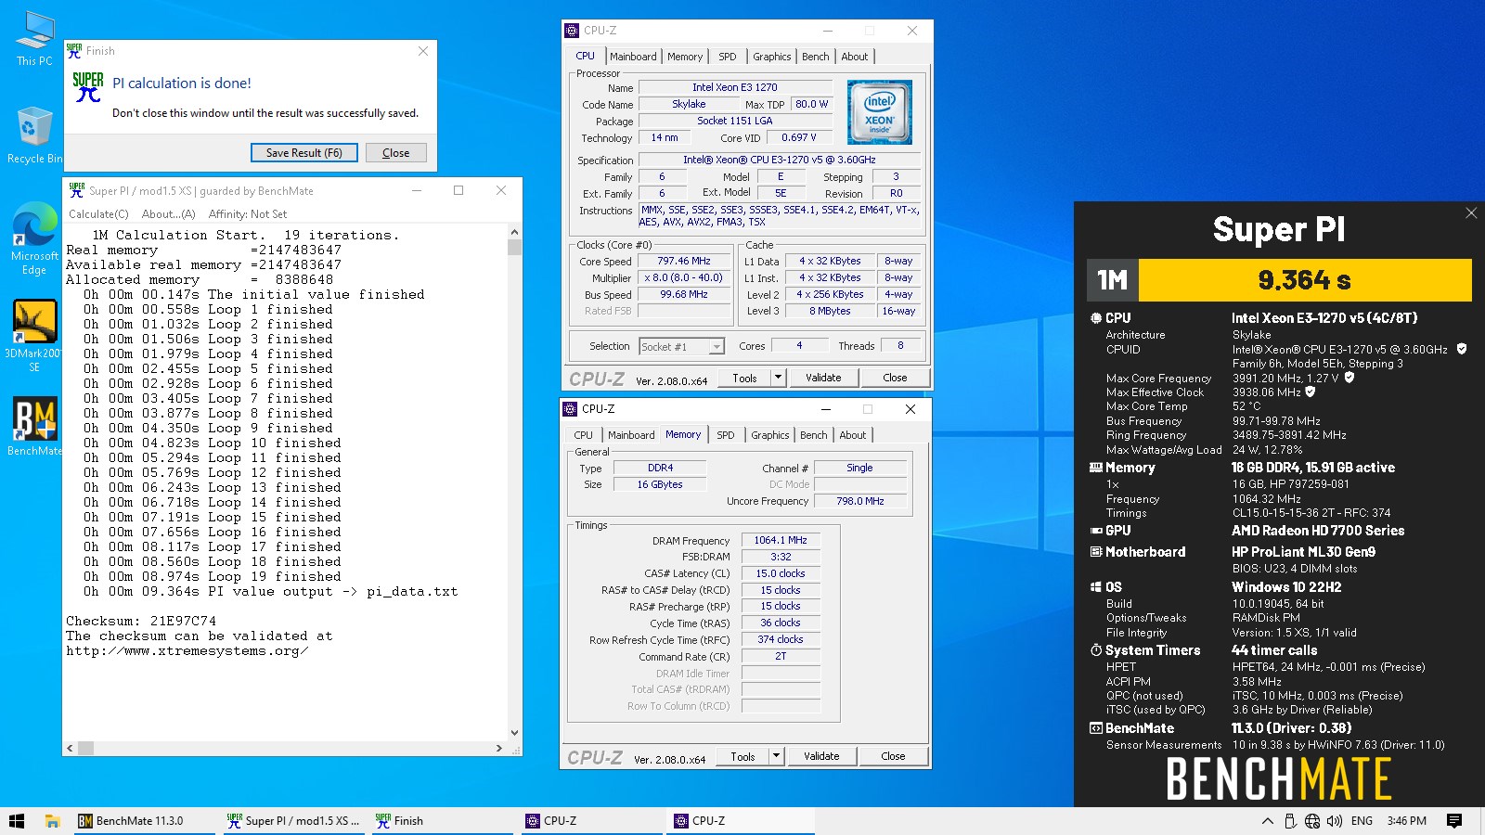Click the BenchMate CPU section icon
Screen dimensions: 1485x835
pos(1096,317)
